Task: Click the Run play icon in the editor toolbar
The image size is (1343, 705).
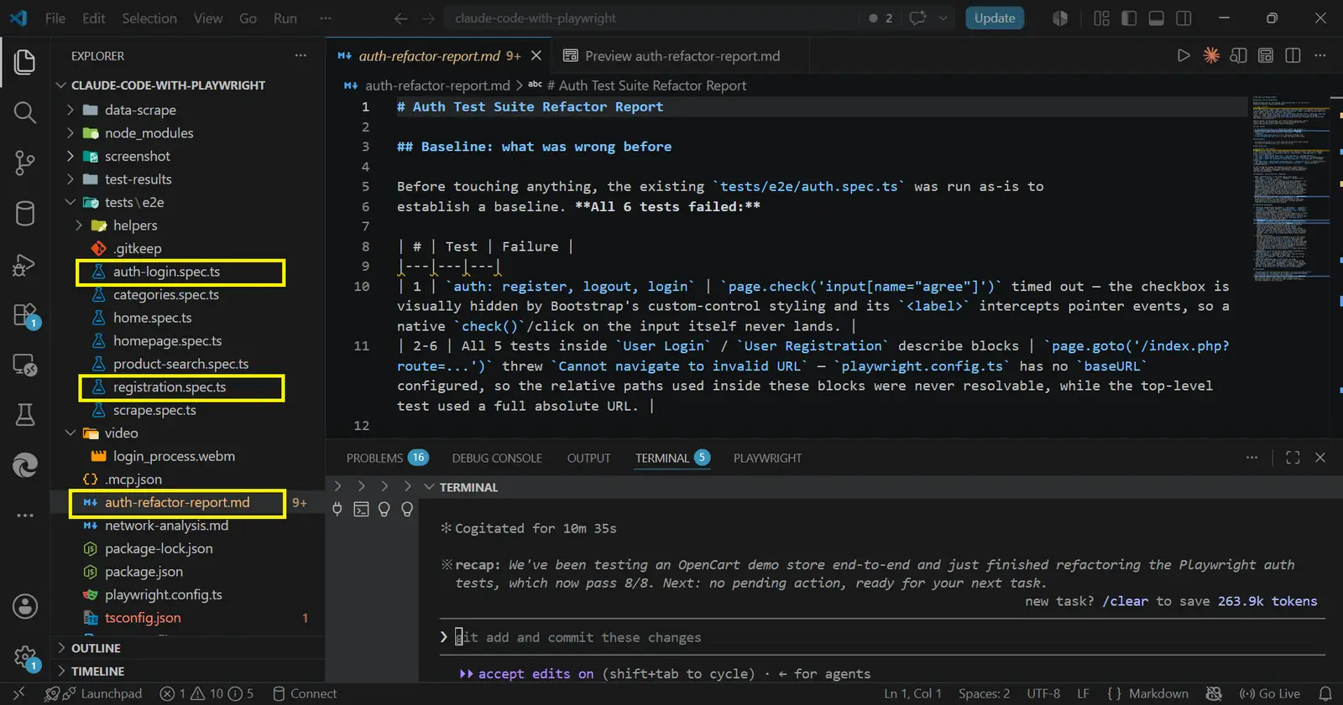Action: click(1184, 55)
